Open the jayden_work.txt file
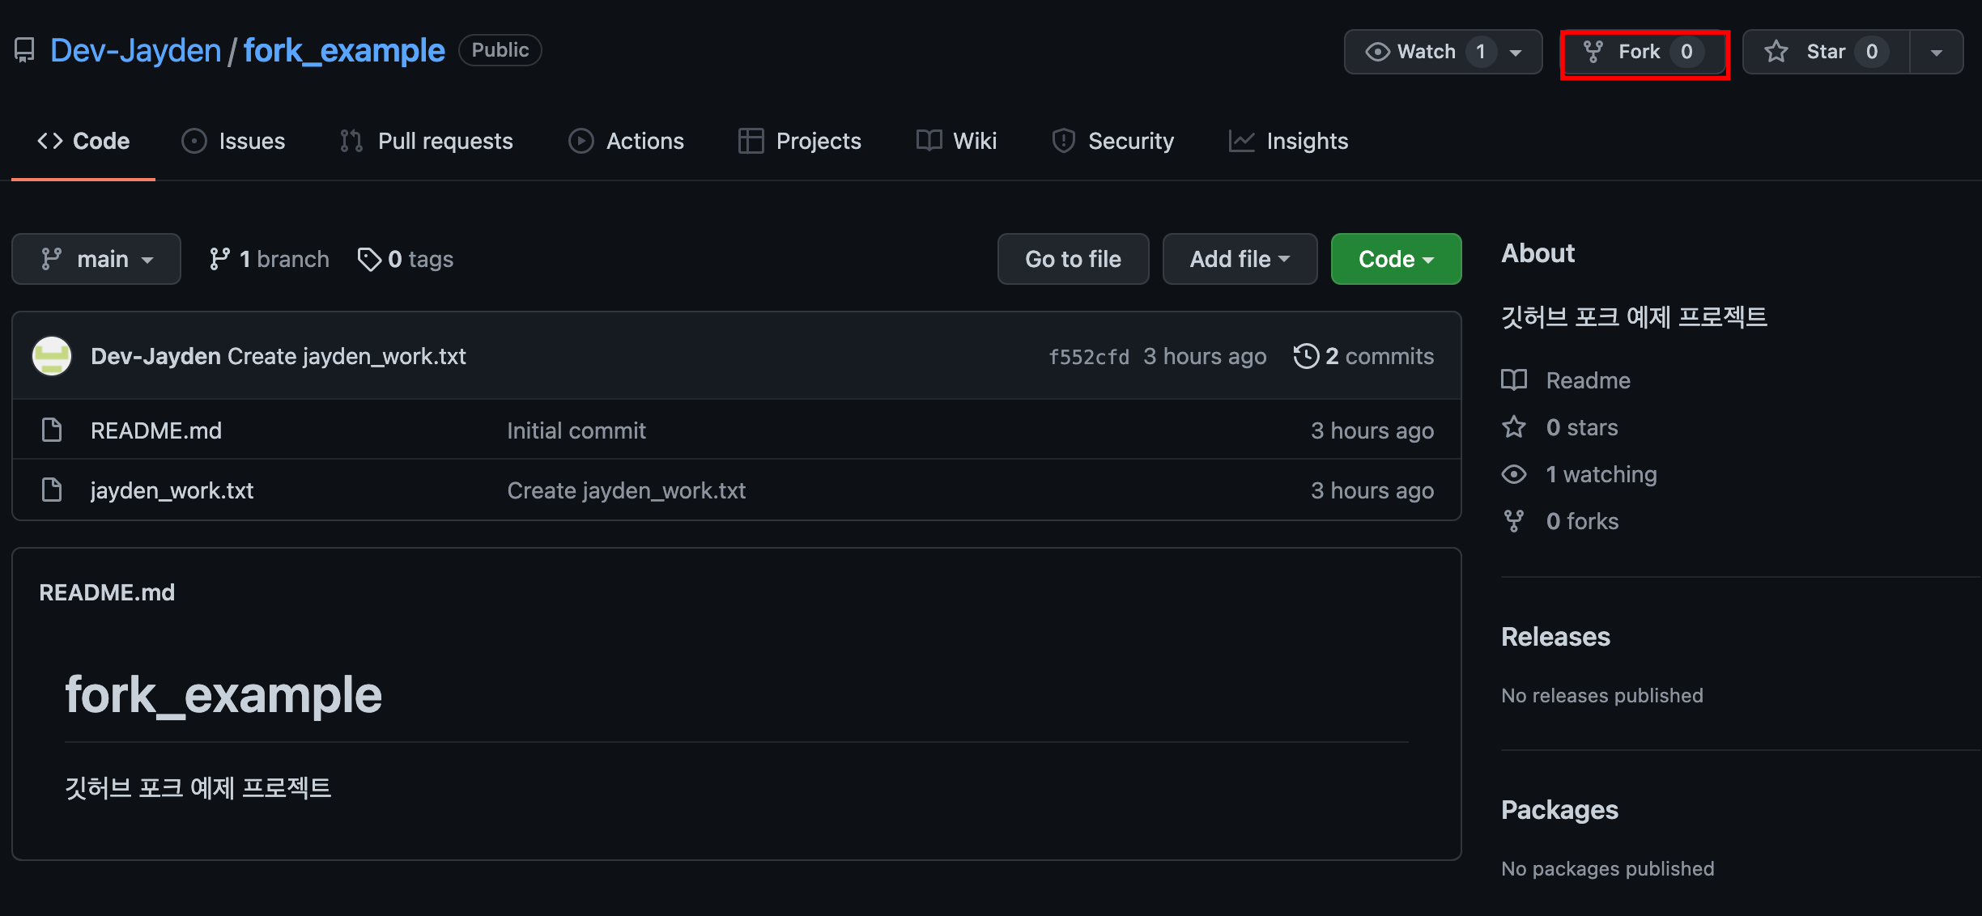 click(172, 490)
